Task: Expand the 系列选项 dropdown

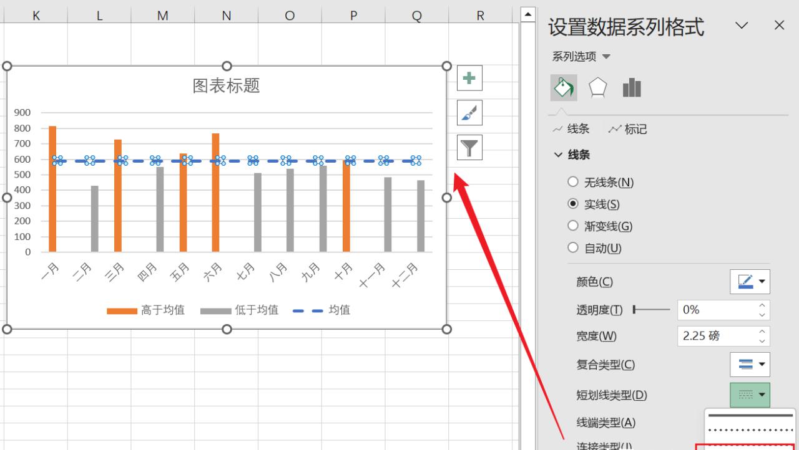Action: click(581, 57)
